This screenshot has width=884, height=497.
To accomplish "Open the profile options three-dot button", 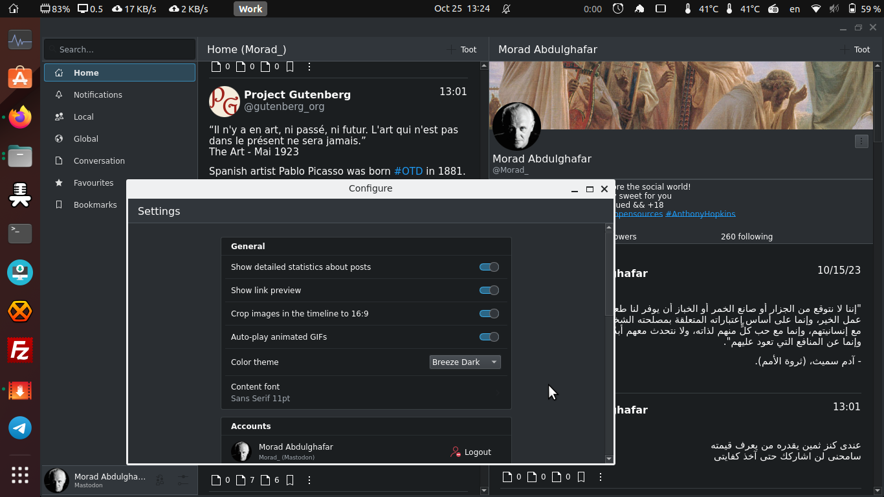I will pyautogui.click(x=861, y=141).
